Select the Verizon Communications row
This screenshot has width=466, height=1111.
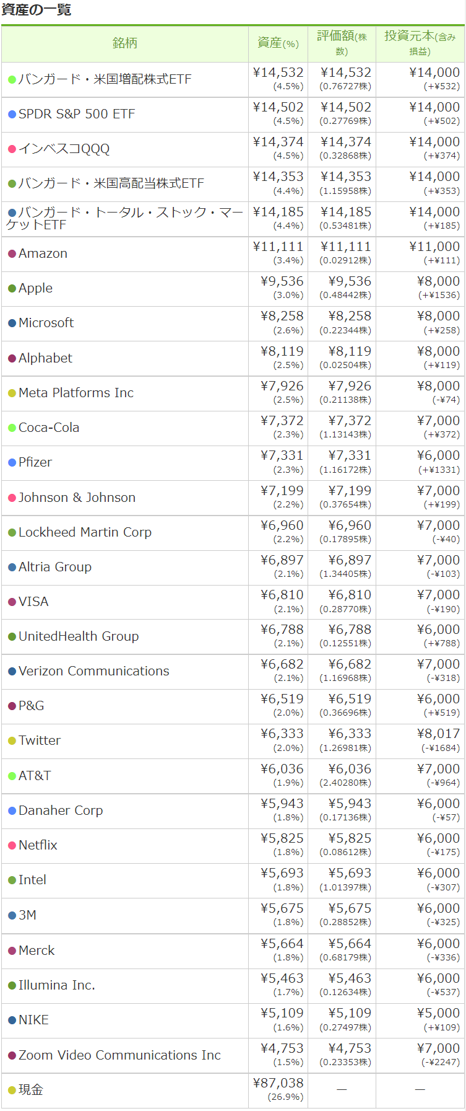(233, 672)
